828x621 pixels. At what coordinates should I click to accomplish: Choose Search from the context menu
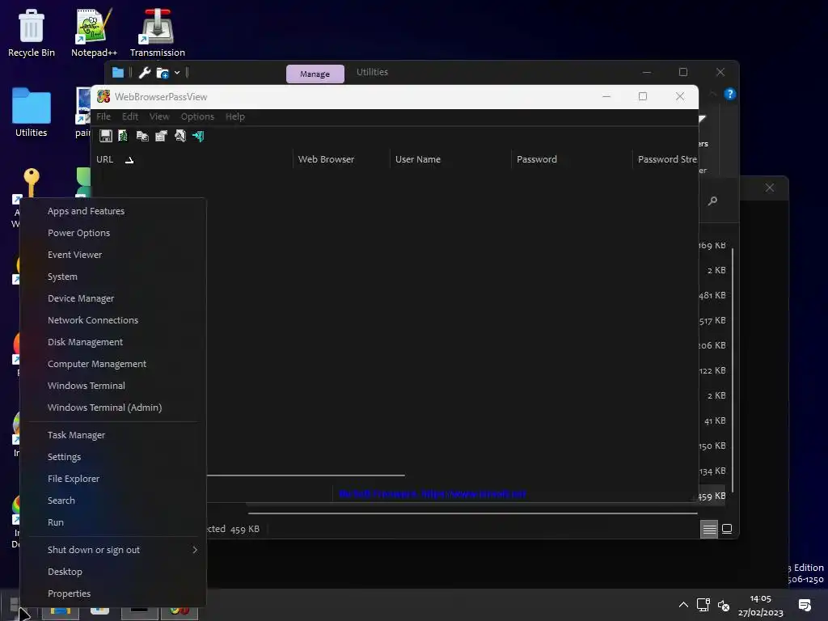[x=112, y=501]
